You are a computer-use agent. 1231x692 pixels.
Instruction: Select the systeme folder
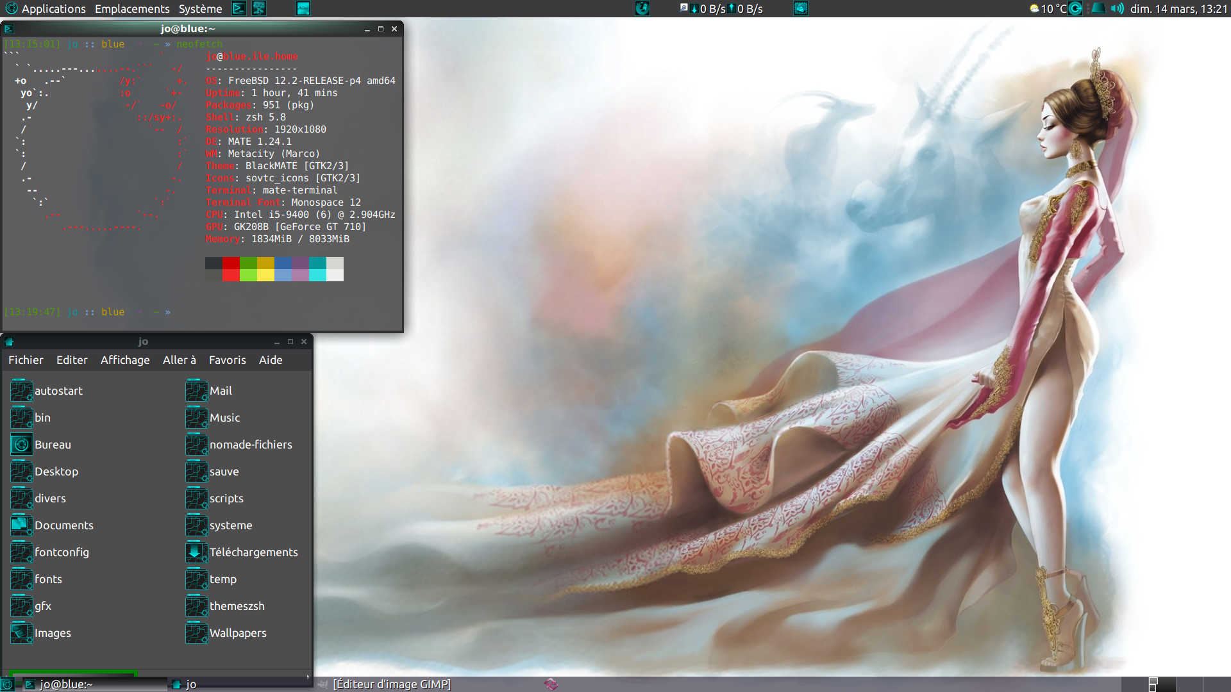click(219, 525)
